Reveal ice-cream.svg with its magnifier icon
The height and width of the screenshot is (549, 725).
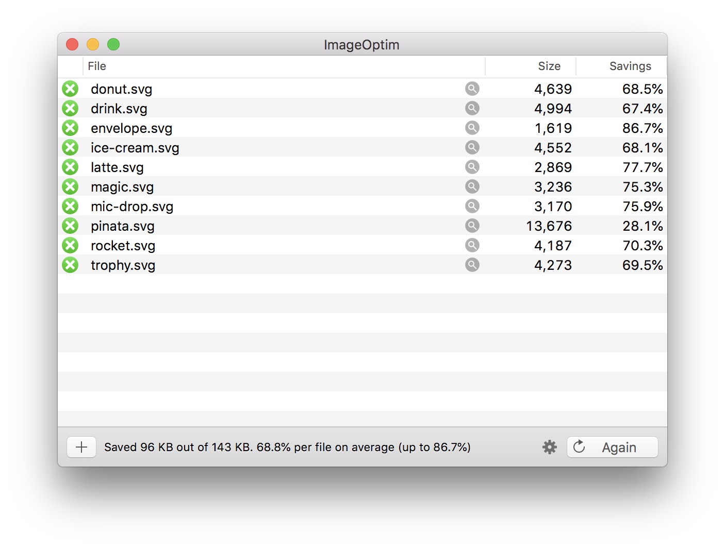472,147
